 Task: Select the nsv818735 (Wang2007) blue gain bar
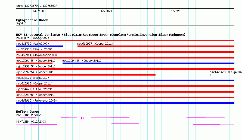click(39, 46)
